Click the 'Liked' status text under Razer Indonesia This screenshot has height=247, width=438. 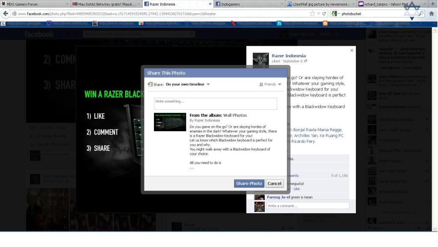click(x=276, y=61)
